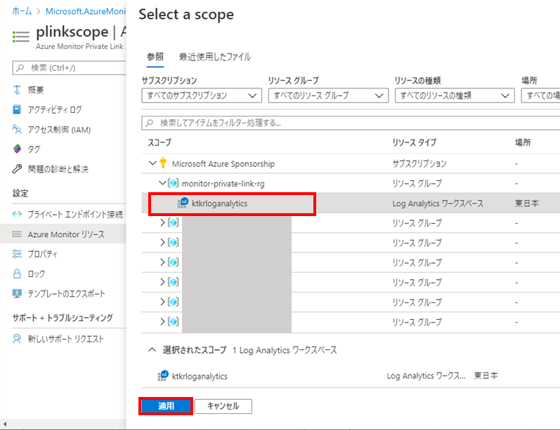This screenshot has width=560, height=430.
Task: Open the 概要 overview icon
Action: 17,90
